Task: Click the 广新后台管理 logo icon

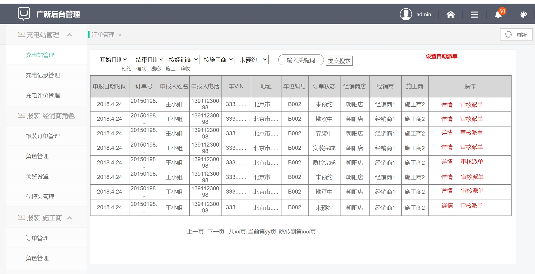Action: click(x=24, y=14)
